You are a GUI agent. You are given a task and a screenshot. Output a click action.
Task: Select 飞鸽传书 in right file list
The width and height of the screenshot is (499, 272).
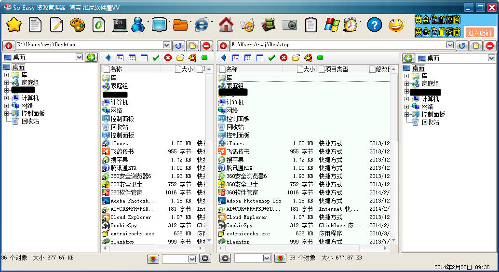238,151
